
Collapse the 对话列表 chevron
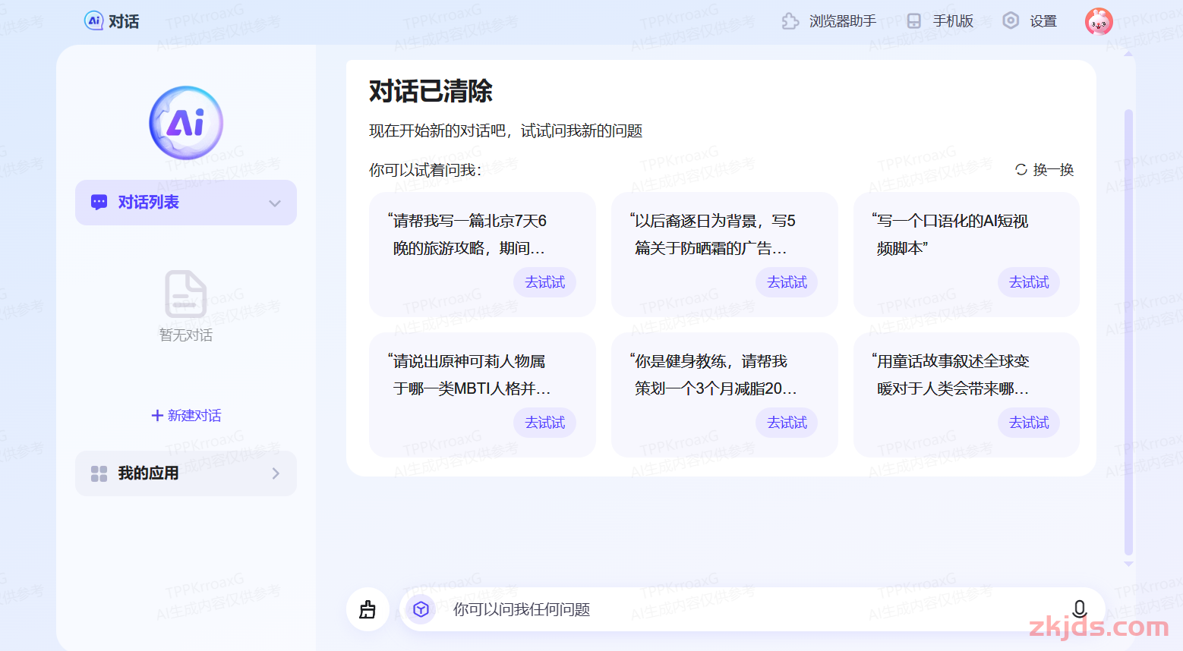pos(275,203)
